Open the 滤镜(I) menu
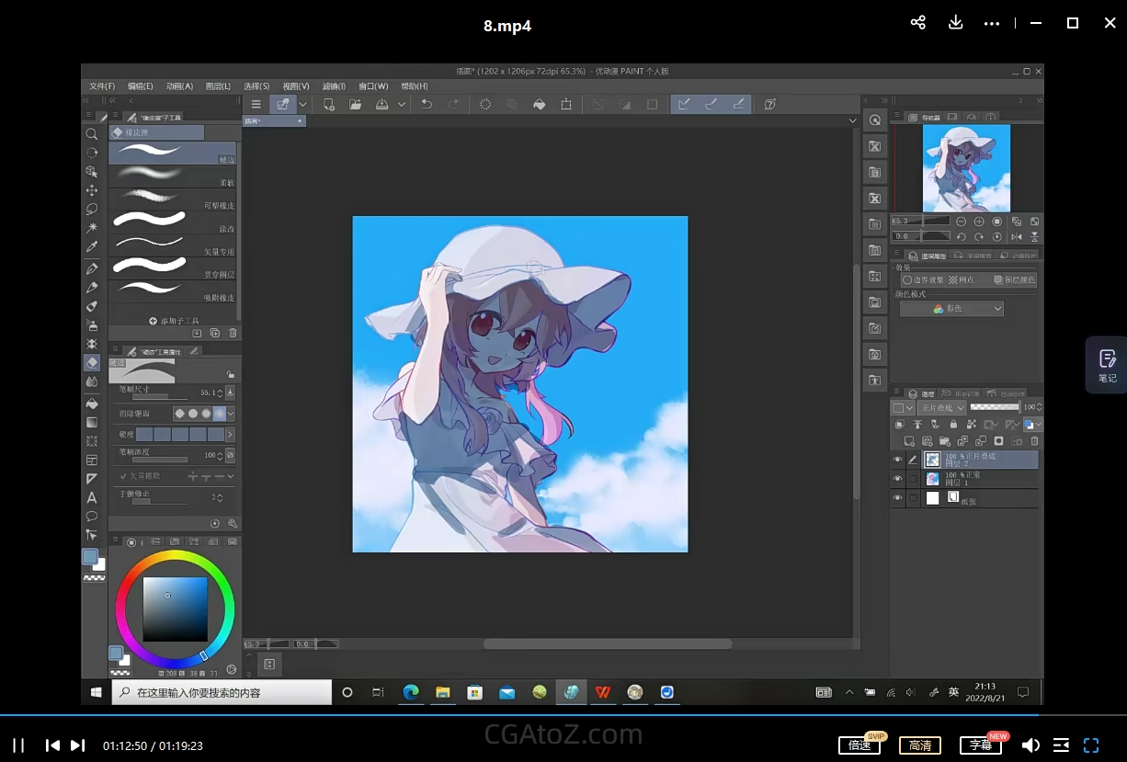Screen dimensions: 1127x762 (334, 86)
